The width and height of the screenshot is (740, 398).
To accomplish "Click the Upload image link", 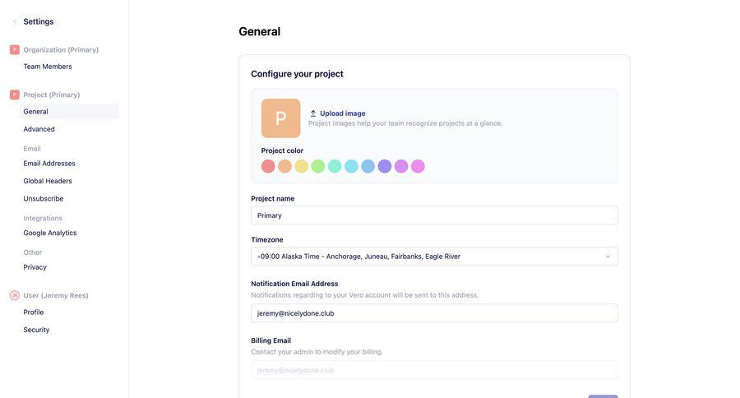I will coord(343,113).
